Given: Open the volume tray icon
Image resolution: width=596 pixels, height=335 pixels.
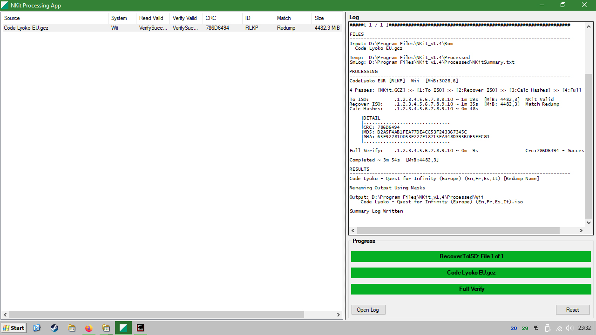Looking at the screenshot, I should [x=569, y=328].
